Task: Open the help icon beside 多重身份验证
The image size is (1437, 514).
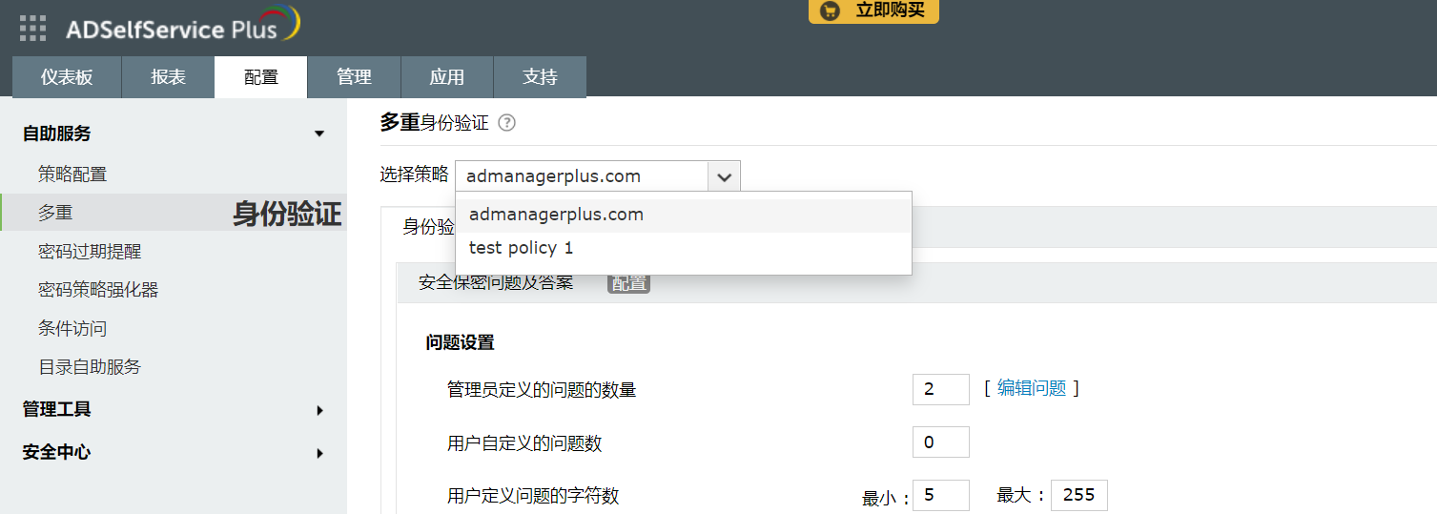Action: click(x=507, y=123)
